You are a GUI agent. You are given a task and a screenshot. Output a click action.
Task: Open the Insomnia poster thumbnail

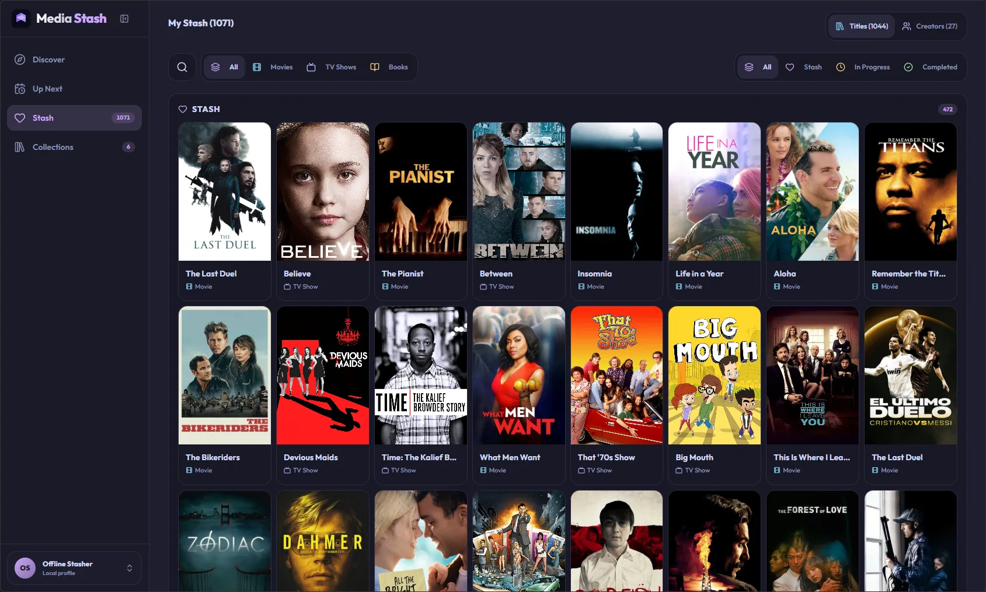point(616,191)
